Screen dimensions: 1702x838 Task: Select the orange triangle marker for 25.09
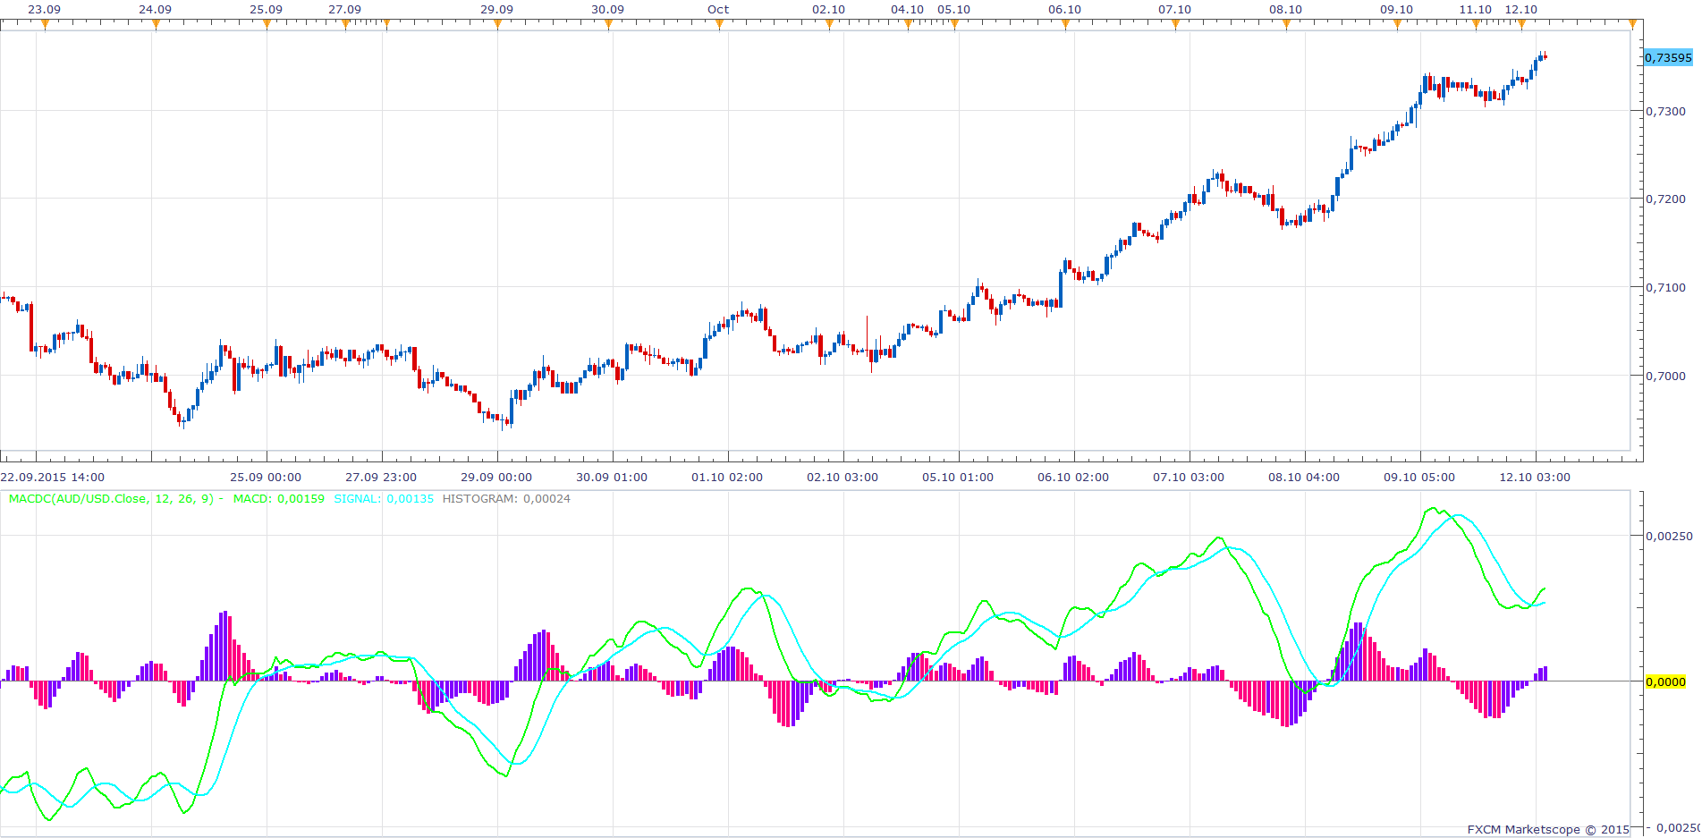(267, 24)
